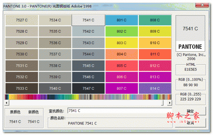Click the 原颜色 7541 C original color box
This screenshot has height=135, width=213.
point(15,122)
